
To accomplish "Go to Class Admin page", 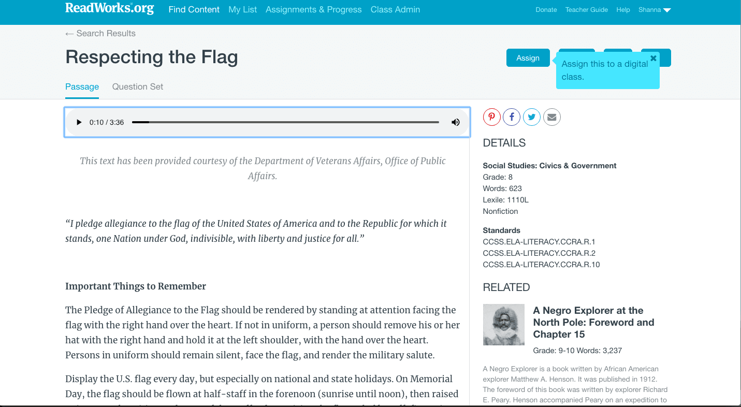I will [395, 9].
